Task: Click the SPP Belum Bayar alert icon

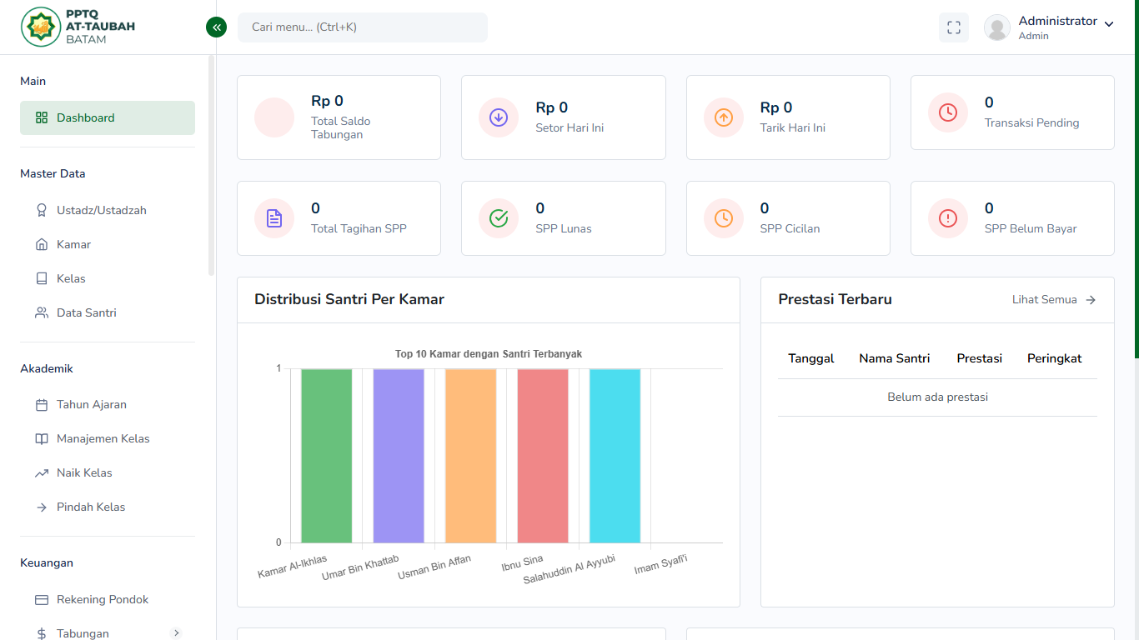Action: point(948,218)
